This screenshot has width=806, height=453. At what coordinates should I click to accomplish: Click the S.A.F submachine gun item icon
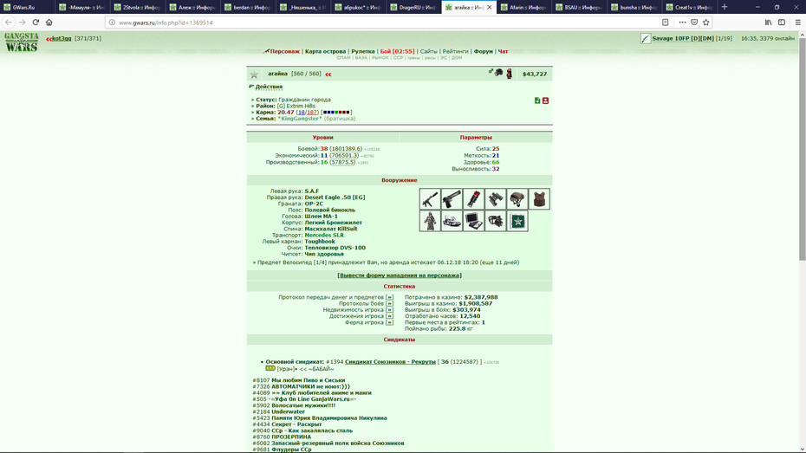[x=430, y=199]
